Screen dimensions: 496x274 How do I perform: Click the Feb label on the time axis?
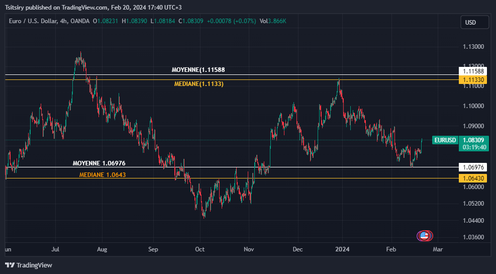[391, 249]
